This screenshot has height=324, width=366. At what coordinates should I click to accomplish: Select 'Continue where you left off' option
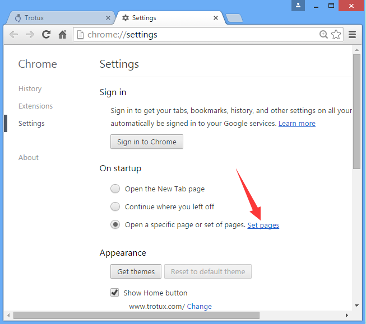tap(115, 206)
